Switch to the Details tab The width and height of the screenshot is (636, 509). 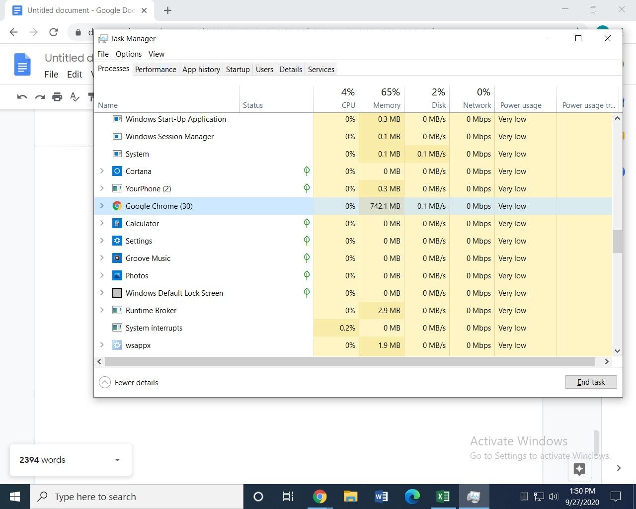[291, 69]
